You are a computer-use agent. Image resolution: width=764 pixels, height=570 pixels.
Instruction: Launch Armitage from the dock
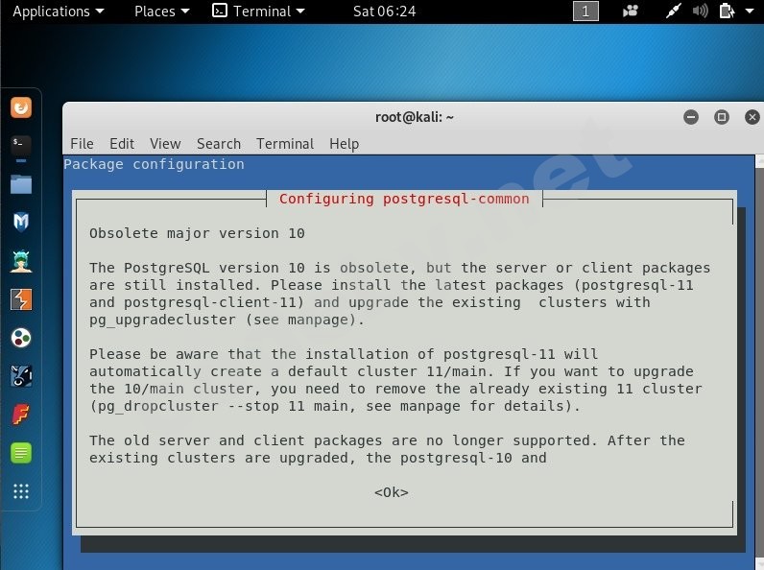[21, 261]
